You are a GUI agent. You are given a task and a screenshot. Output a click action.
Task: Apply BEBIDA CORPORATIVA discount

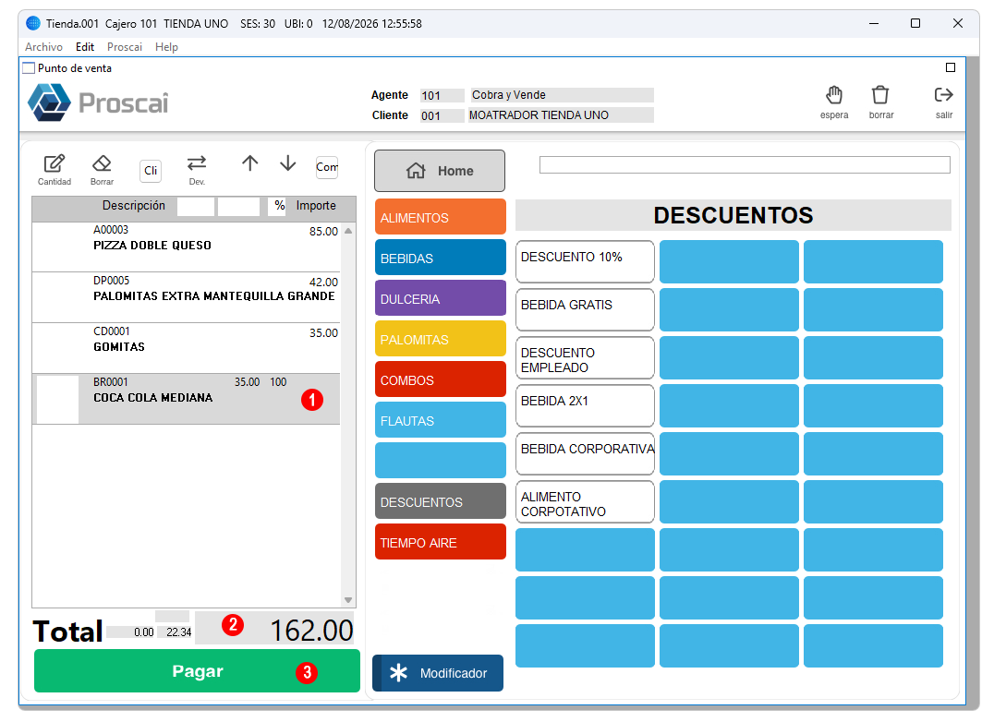[585, 454]
